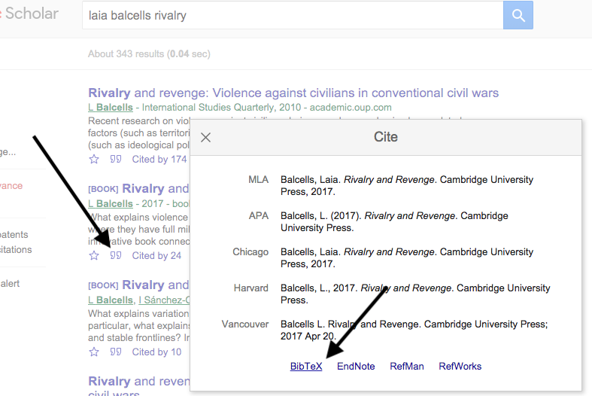This screenshot has height=396, width=592.
Task: Open cite quotes for Cited by 174 result
Action: (116, 159)
